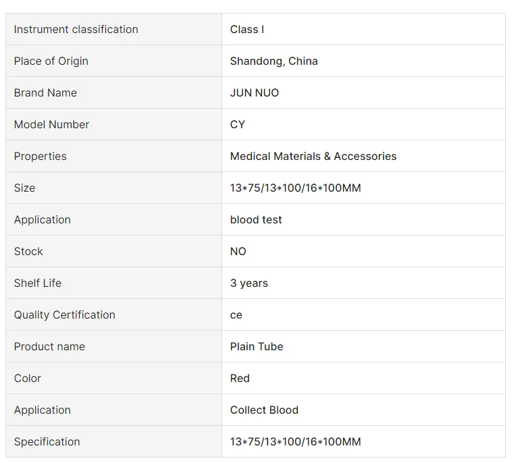This screenshot has width=518, height=463.
Task: Select the CY model value
Action: pos(238,124)
